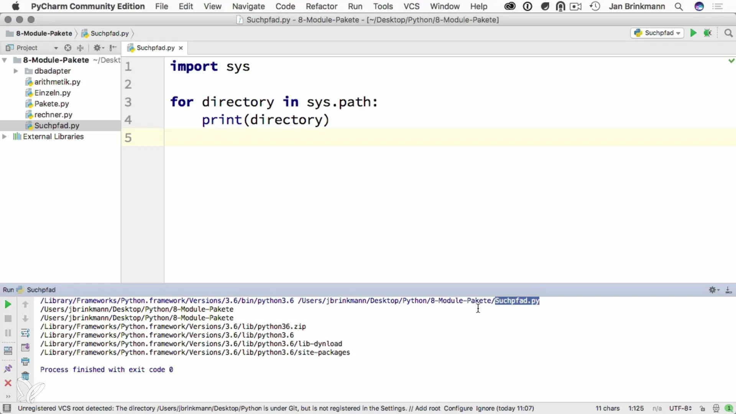Print the console output

click(25, 361)
